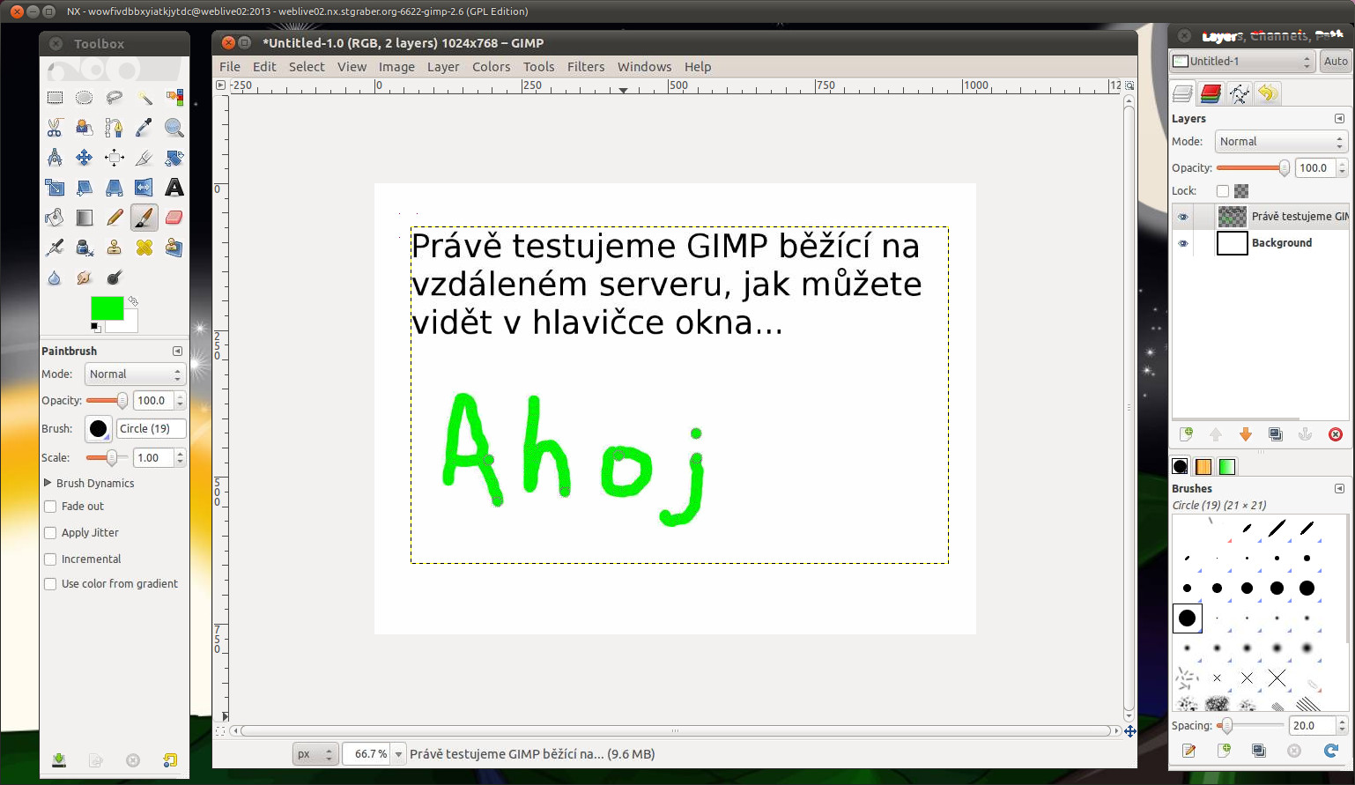1355x785 pixels.
Task: Select the Zoom magnifier tool
Action: (x=174, y=128)
